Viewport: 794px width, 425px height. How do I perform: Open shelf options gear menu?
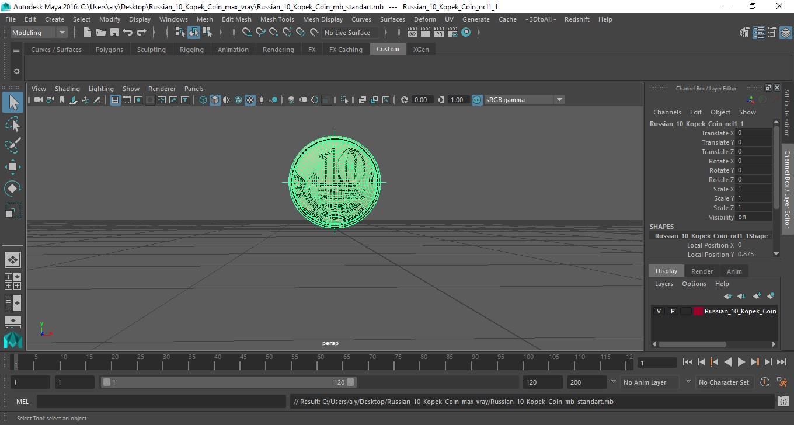(16, 72)
